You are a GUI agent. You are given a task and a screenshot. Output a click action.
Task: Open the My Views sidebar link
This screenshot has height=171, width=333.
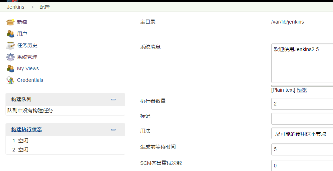(x=28, y=69)
